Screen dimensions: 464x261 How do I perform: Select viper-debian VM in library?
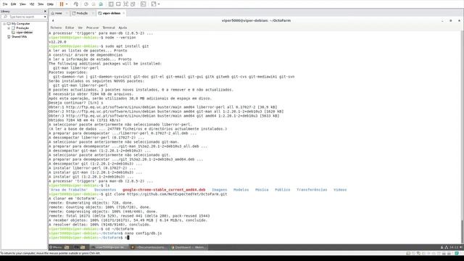tap(25, 32)
